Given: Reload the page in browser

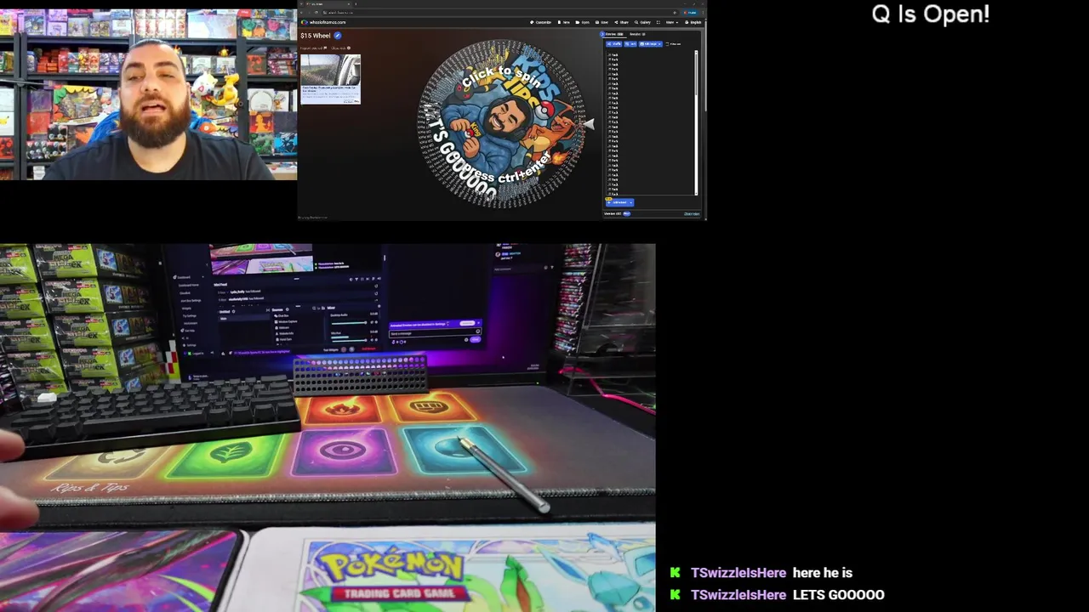Looking at the screenshot, I should coord(316,12).
